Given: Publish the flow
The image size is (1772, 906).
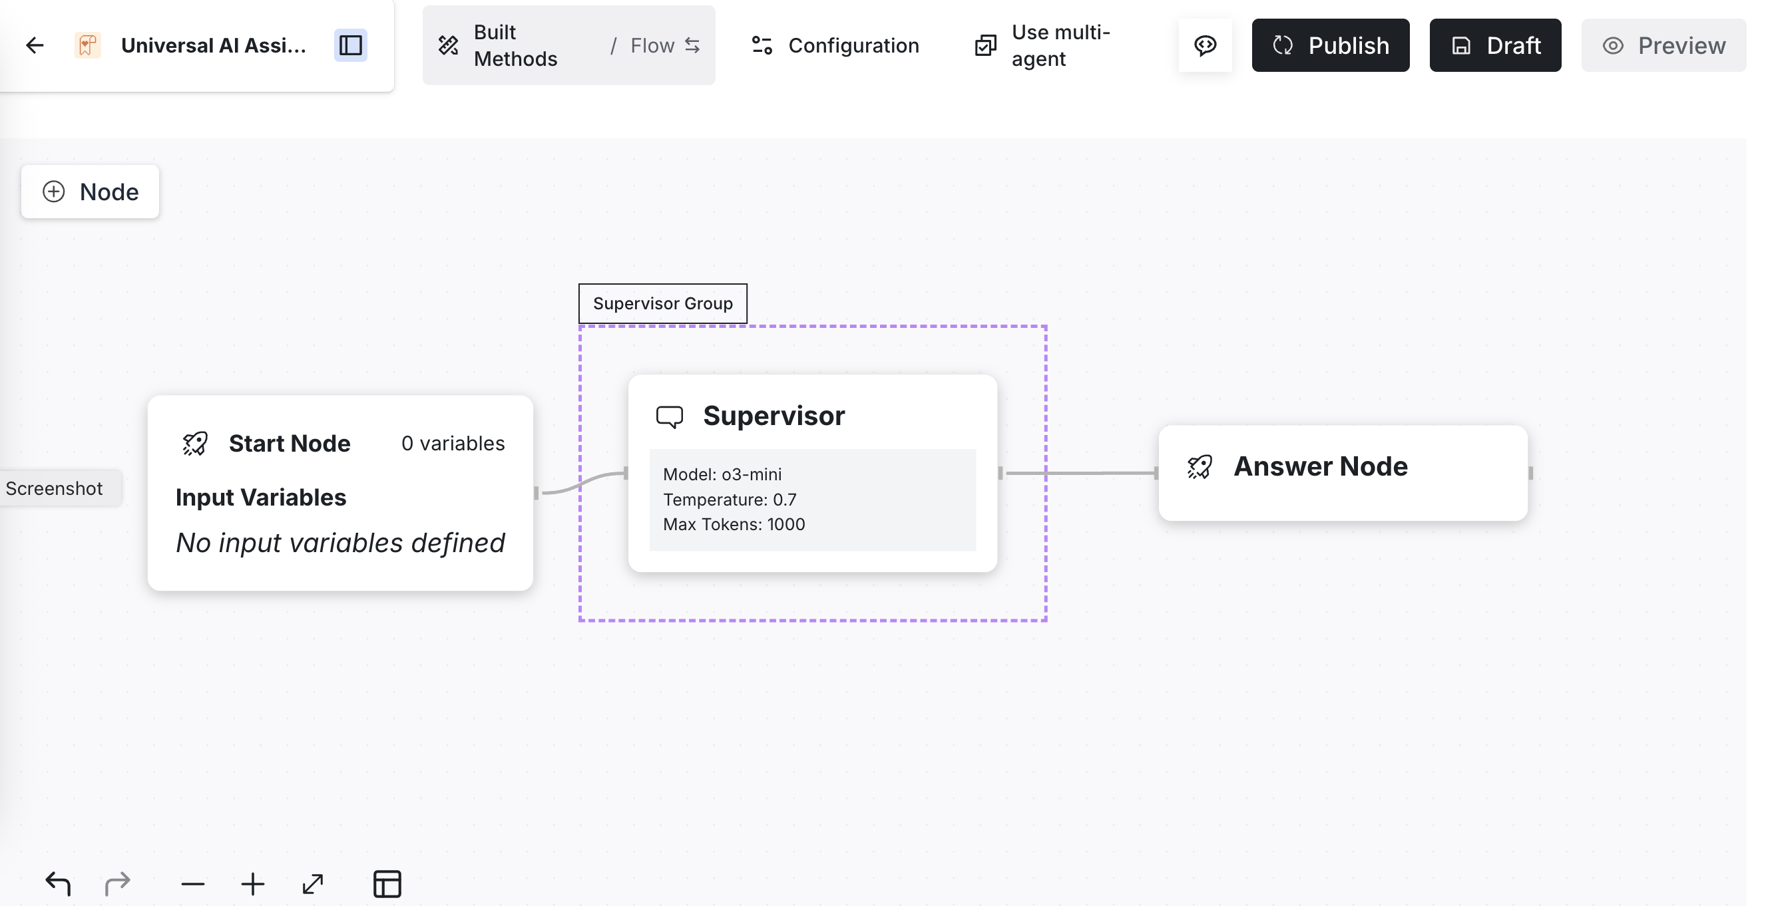Looking at the screenshot, I should 1330,45.
